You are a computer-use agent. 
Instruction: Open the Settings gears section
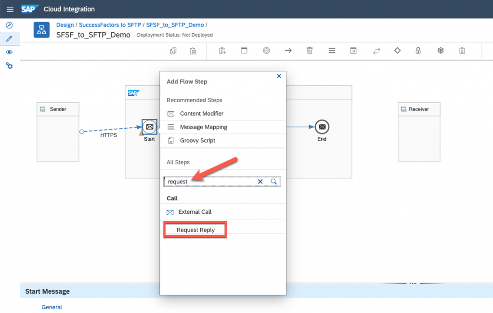pyautogui.click(x=10, y=66)
